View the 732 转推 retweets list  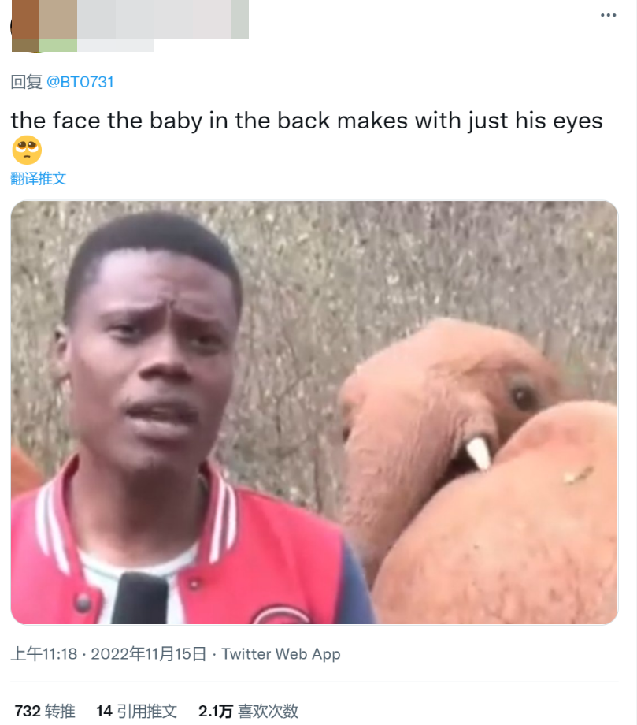pyautogui.click(x=45, y=711)
